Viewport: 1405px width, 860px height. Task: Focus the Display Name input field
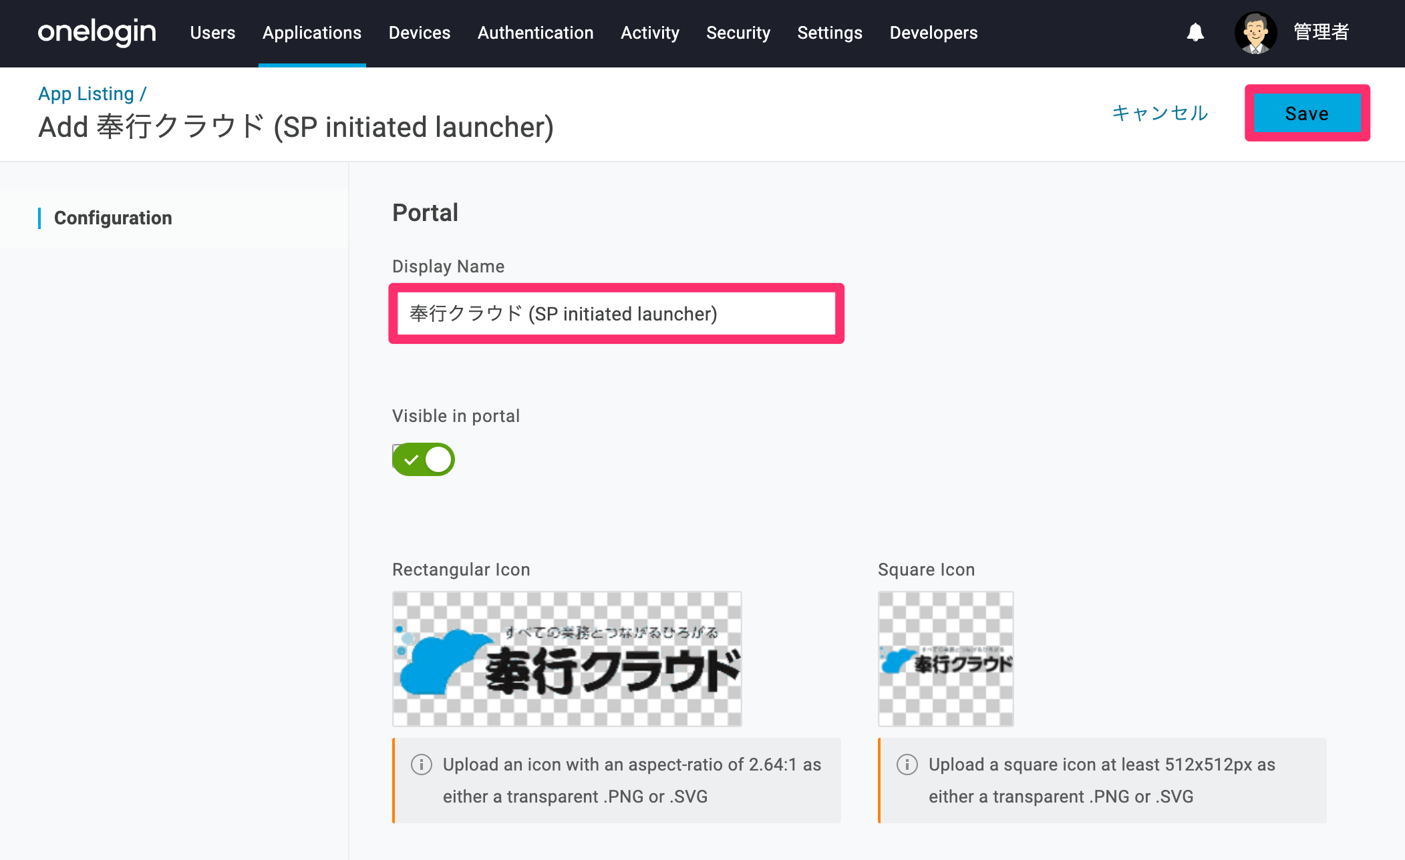coord(616,314)
